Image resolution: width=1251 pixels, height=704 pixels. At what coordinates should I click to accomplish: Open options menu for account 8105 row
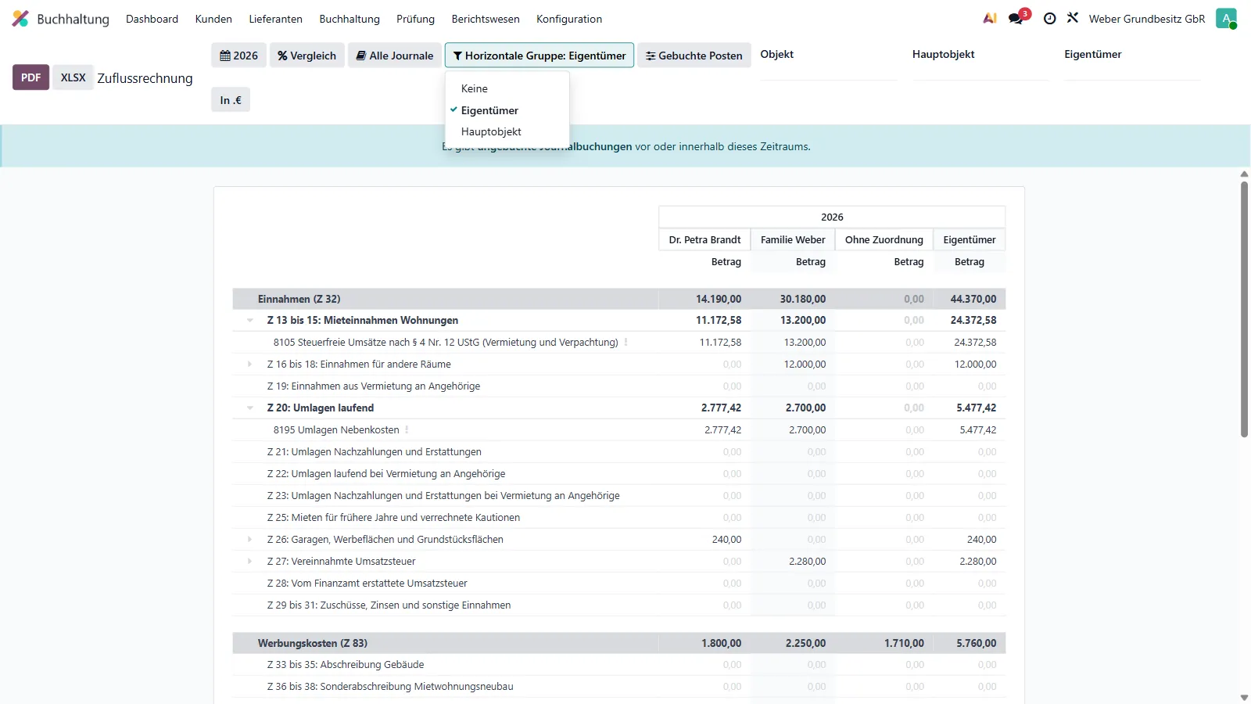click(x=626, y=342)
